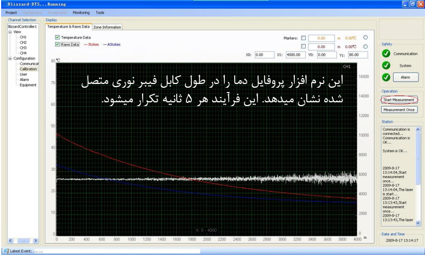Click the Y1 input field showing 80.00

coord(358,55)
